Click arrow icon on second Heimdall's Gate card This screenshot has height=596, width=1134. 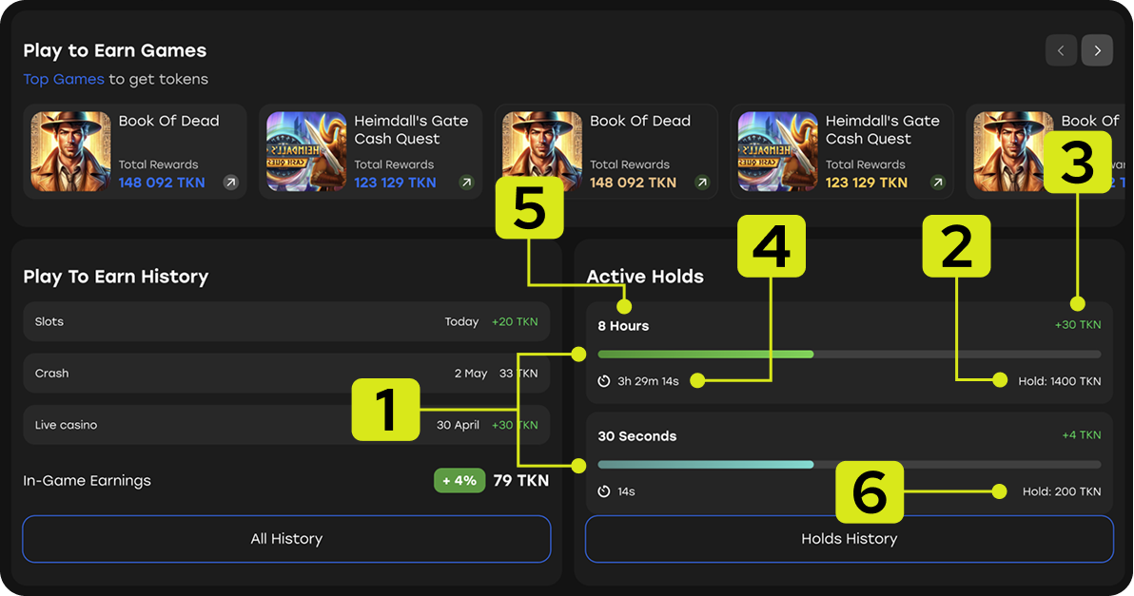tap(938, 183)
